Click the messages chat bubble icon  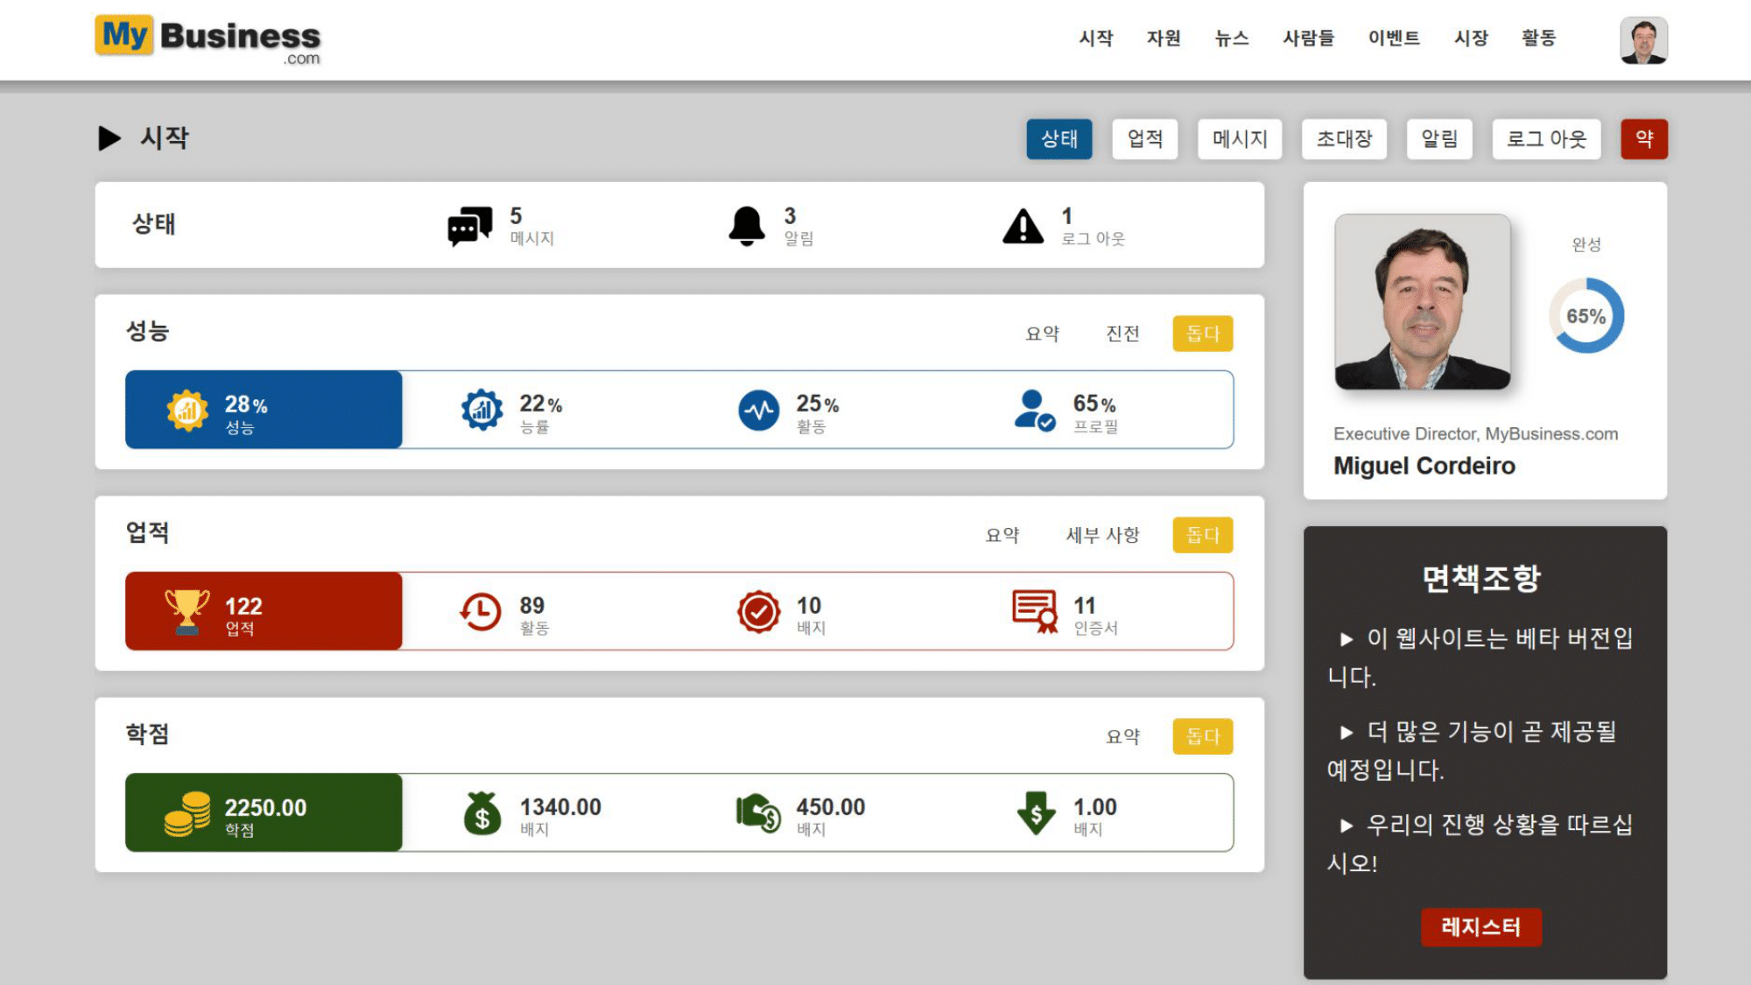tap(469, 227)
